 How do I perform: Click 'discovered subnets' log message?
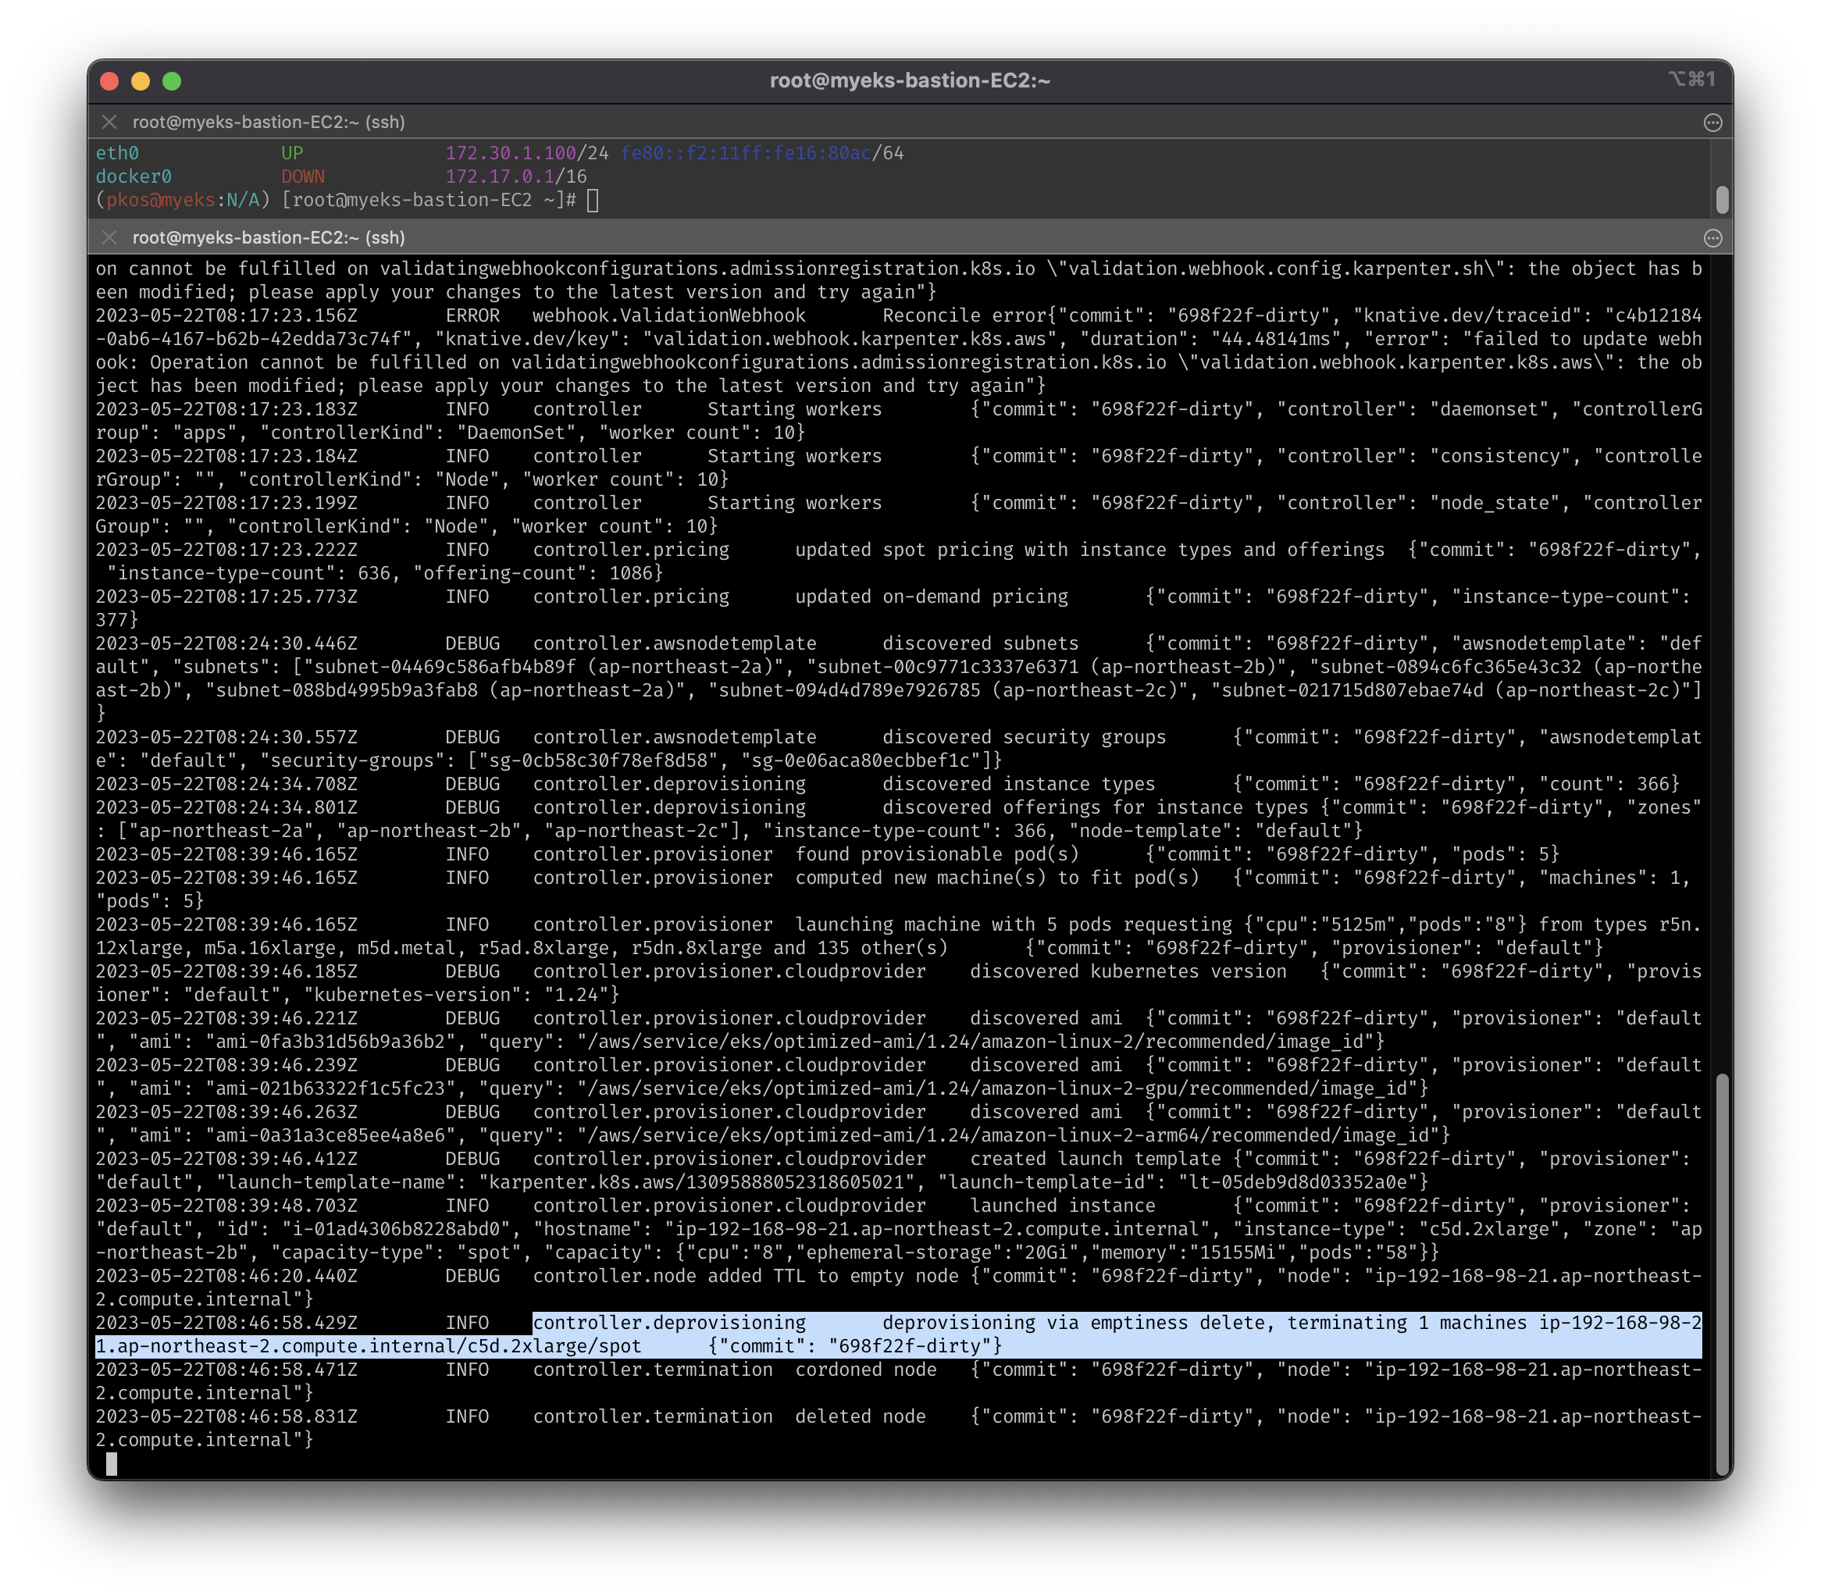click(981, 643)
